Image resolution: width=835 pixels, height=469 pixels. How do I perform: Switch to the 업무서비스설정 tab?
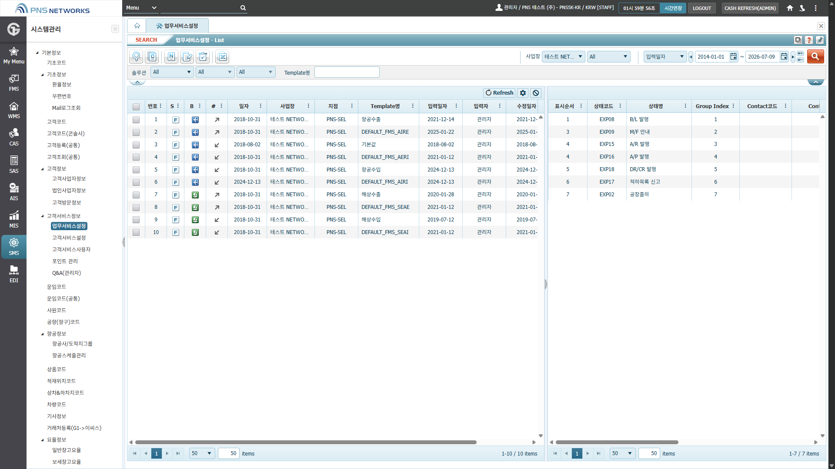point(177,26)
